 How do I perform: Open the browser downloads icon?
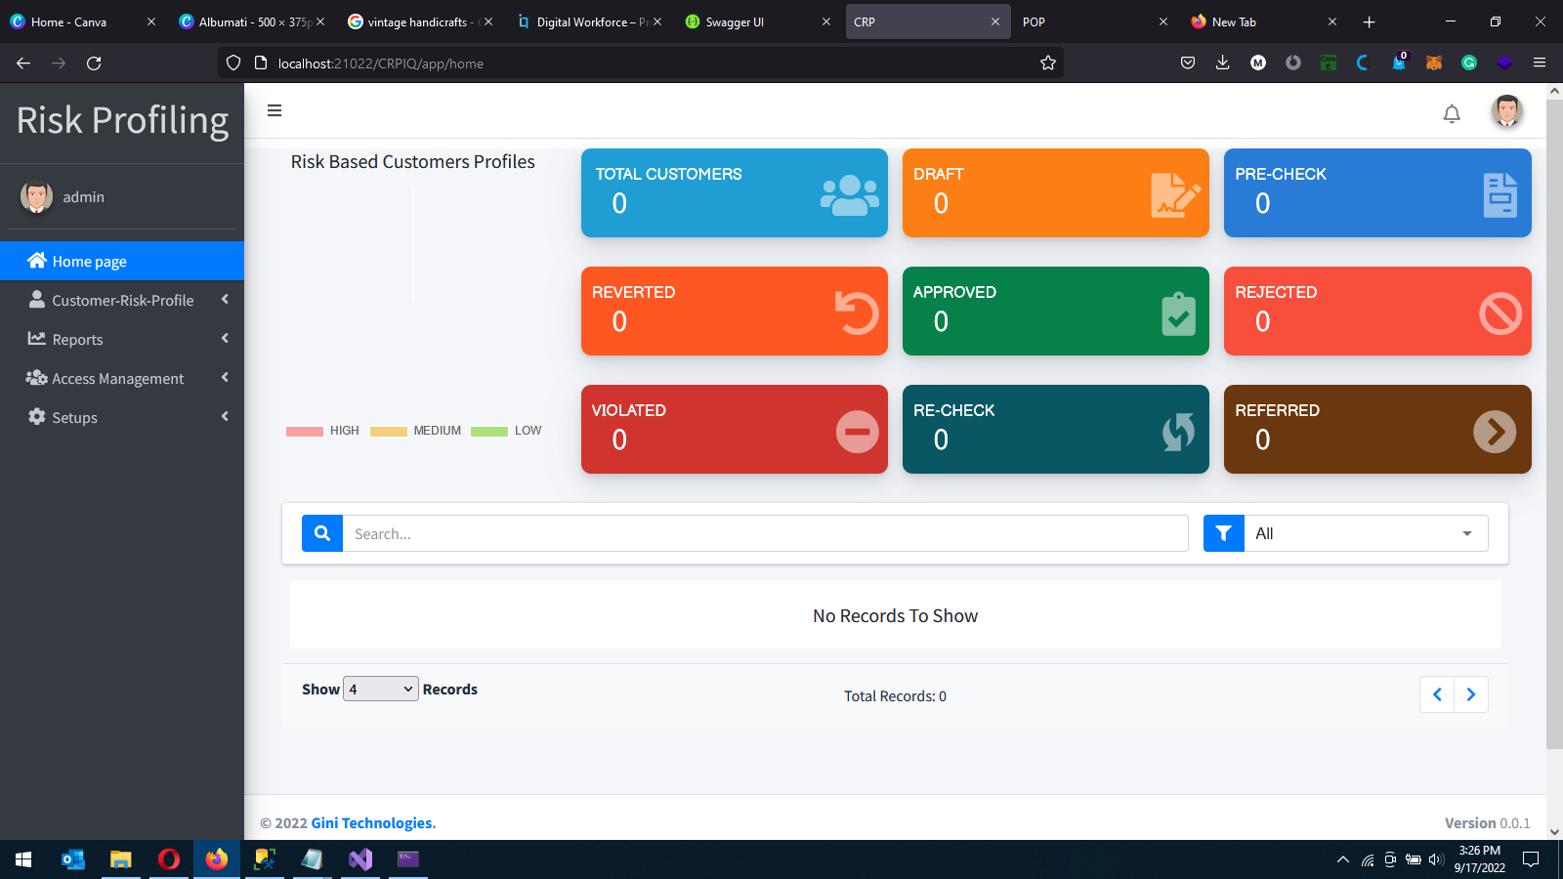[1222, 63]
